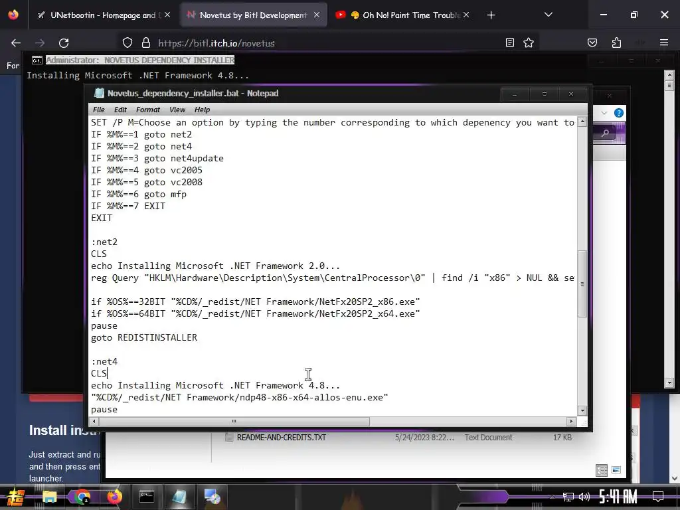680x510 pixels.
Task: Switch to Notepad taskbar icon
Action: 179,497
